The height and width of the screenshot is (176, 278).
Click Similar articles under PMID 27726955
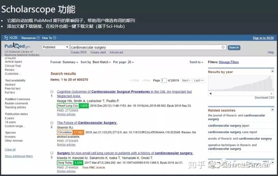(x=66, y=114)
